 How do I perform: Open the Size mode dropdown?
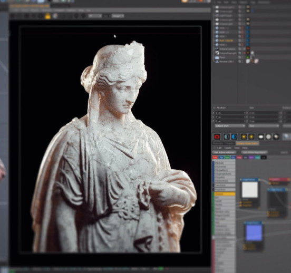tap(264, 126)
